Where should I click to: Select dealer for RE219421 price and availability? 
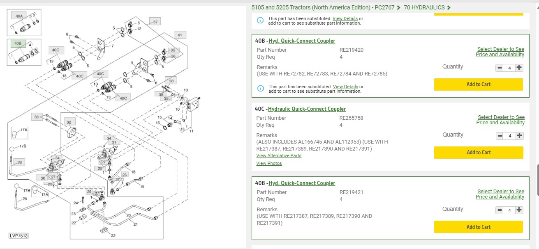click(x=500, y=194)
